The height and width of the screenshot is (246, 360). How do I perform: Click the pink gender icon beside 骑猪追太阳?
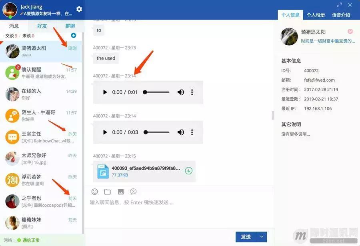(x=350, y=31)
